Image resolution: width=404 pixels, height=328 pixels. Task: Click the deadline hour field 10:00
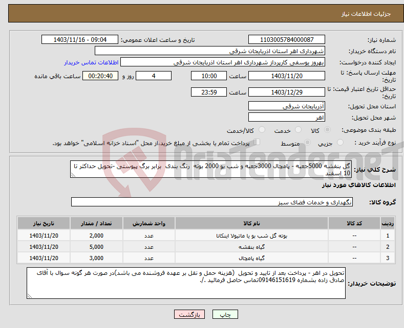click(x=209, y=76)
